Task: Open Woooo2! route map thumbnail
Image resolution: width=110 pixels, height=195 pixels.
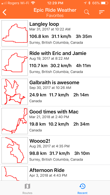Action: pos(15,150)
